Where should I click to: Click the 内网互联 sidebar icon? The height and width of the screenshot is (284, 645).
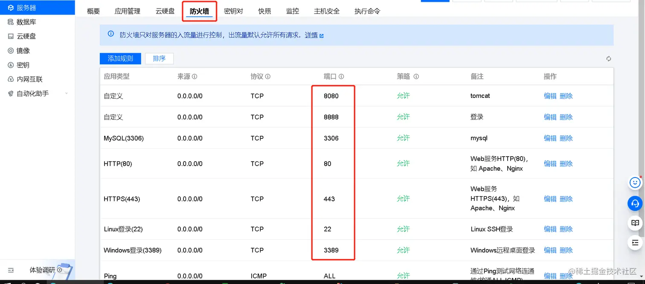pos(11,79)
